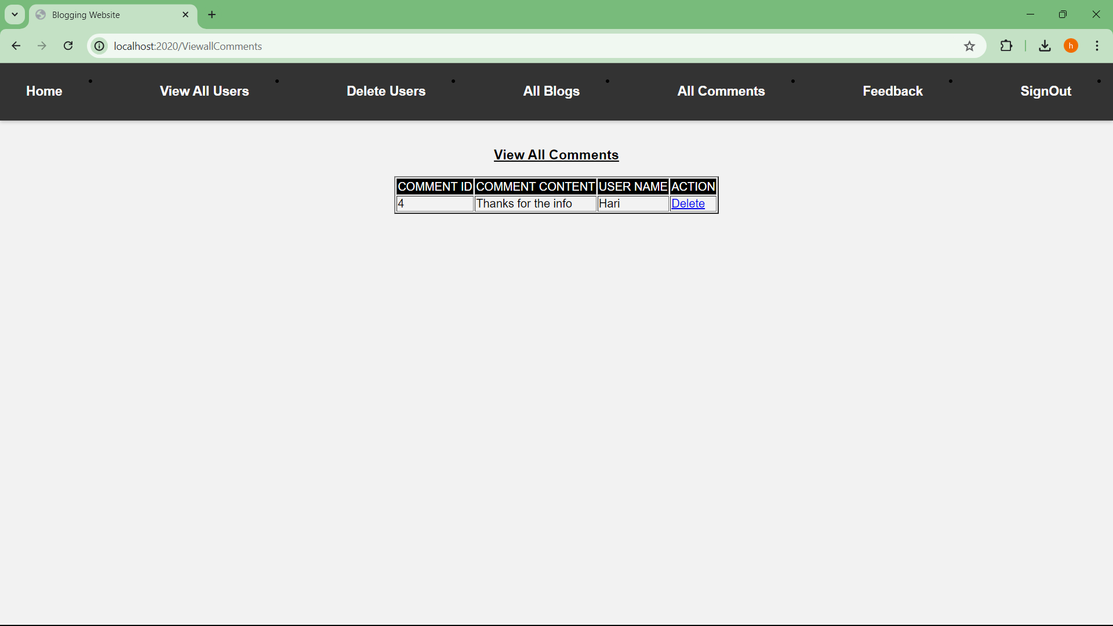1113x626 pixels.
Task: Open the orange profile avatar
Action: tap(1071, 46)
